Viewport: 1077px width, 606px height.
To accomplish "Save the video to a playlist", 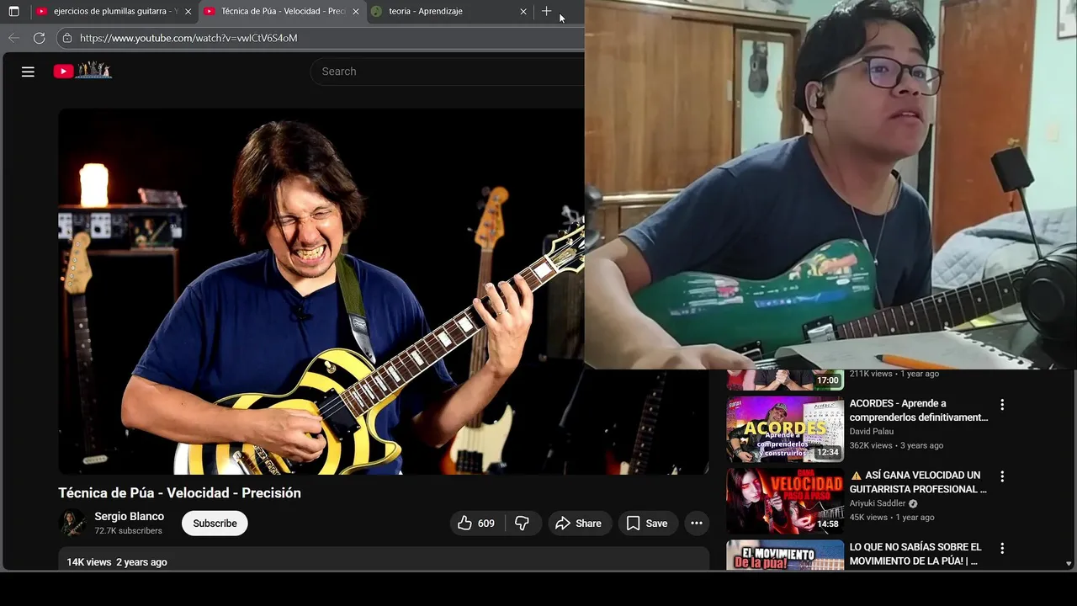I will click(647, 524).
